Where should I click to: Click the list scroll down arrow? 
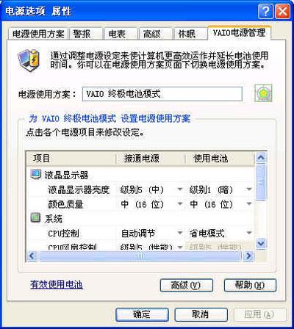pyautogui.click(x=261, y=244)
